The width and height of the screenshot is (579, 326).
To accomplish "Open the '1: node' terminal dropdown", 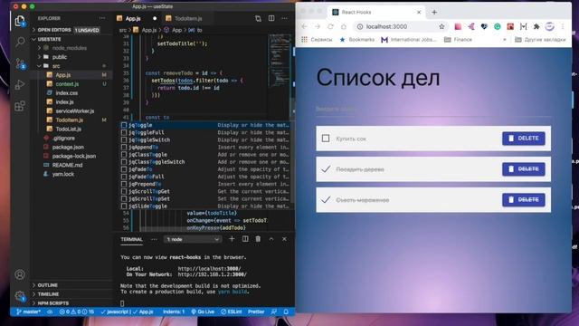I will [193, 239].
